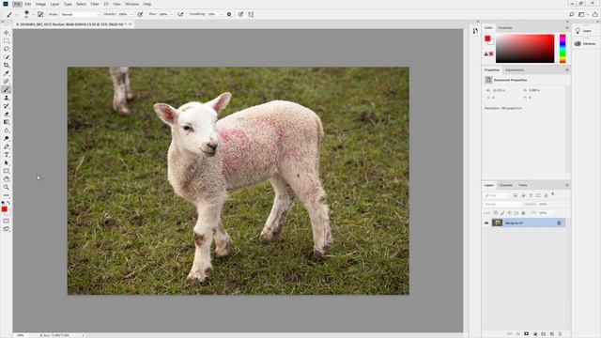This screenshot has width=601, height=338.
Task: Select the Rectangular Marquee tool
Action: (7, 41)
